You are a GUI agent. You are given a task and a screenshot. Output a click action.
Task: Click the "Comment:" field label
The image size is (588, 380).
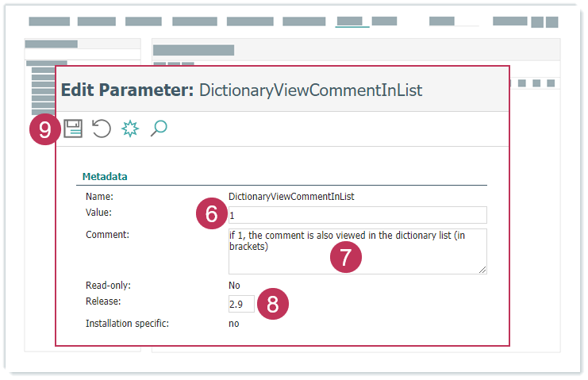107,235
